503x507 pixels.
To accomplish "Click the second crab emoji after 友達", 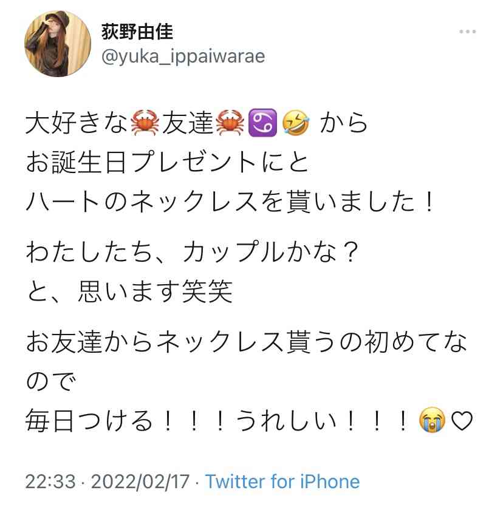I will tap(230, 123).
